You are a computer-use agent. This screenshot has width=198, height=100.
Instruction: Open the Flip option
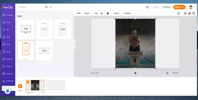pos(96,13)
